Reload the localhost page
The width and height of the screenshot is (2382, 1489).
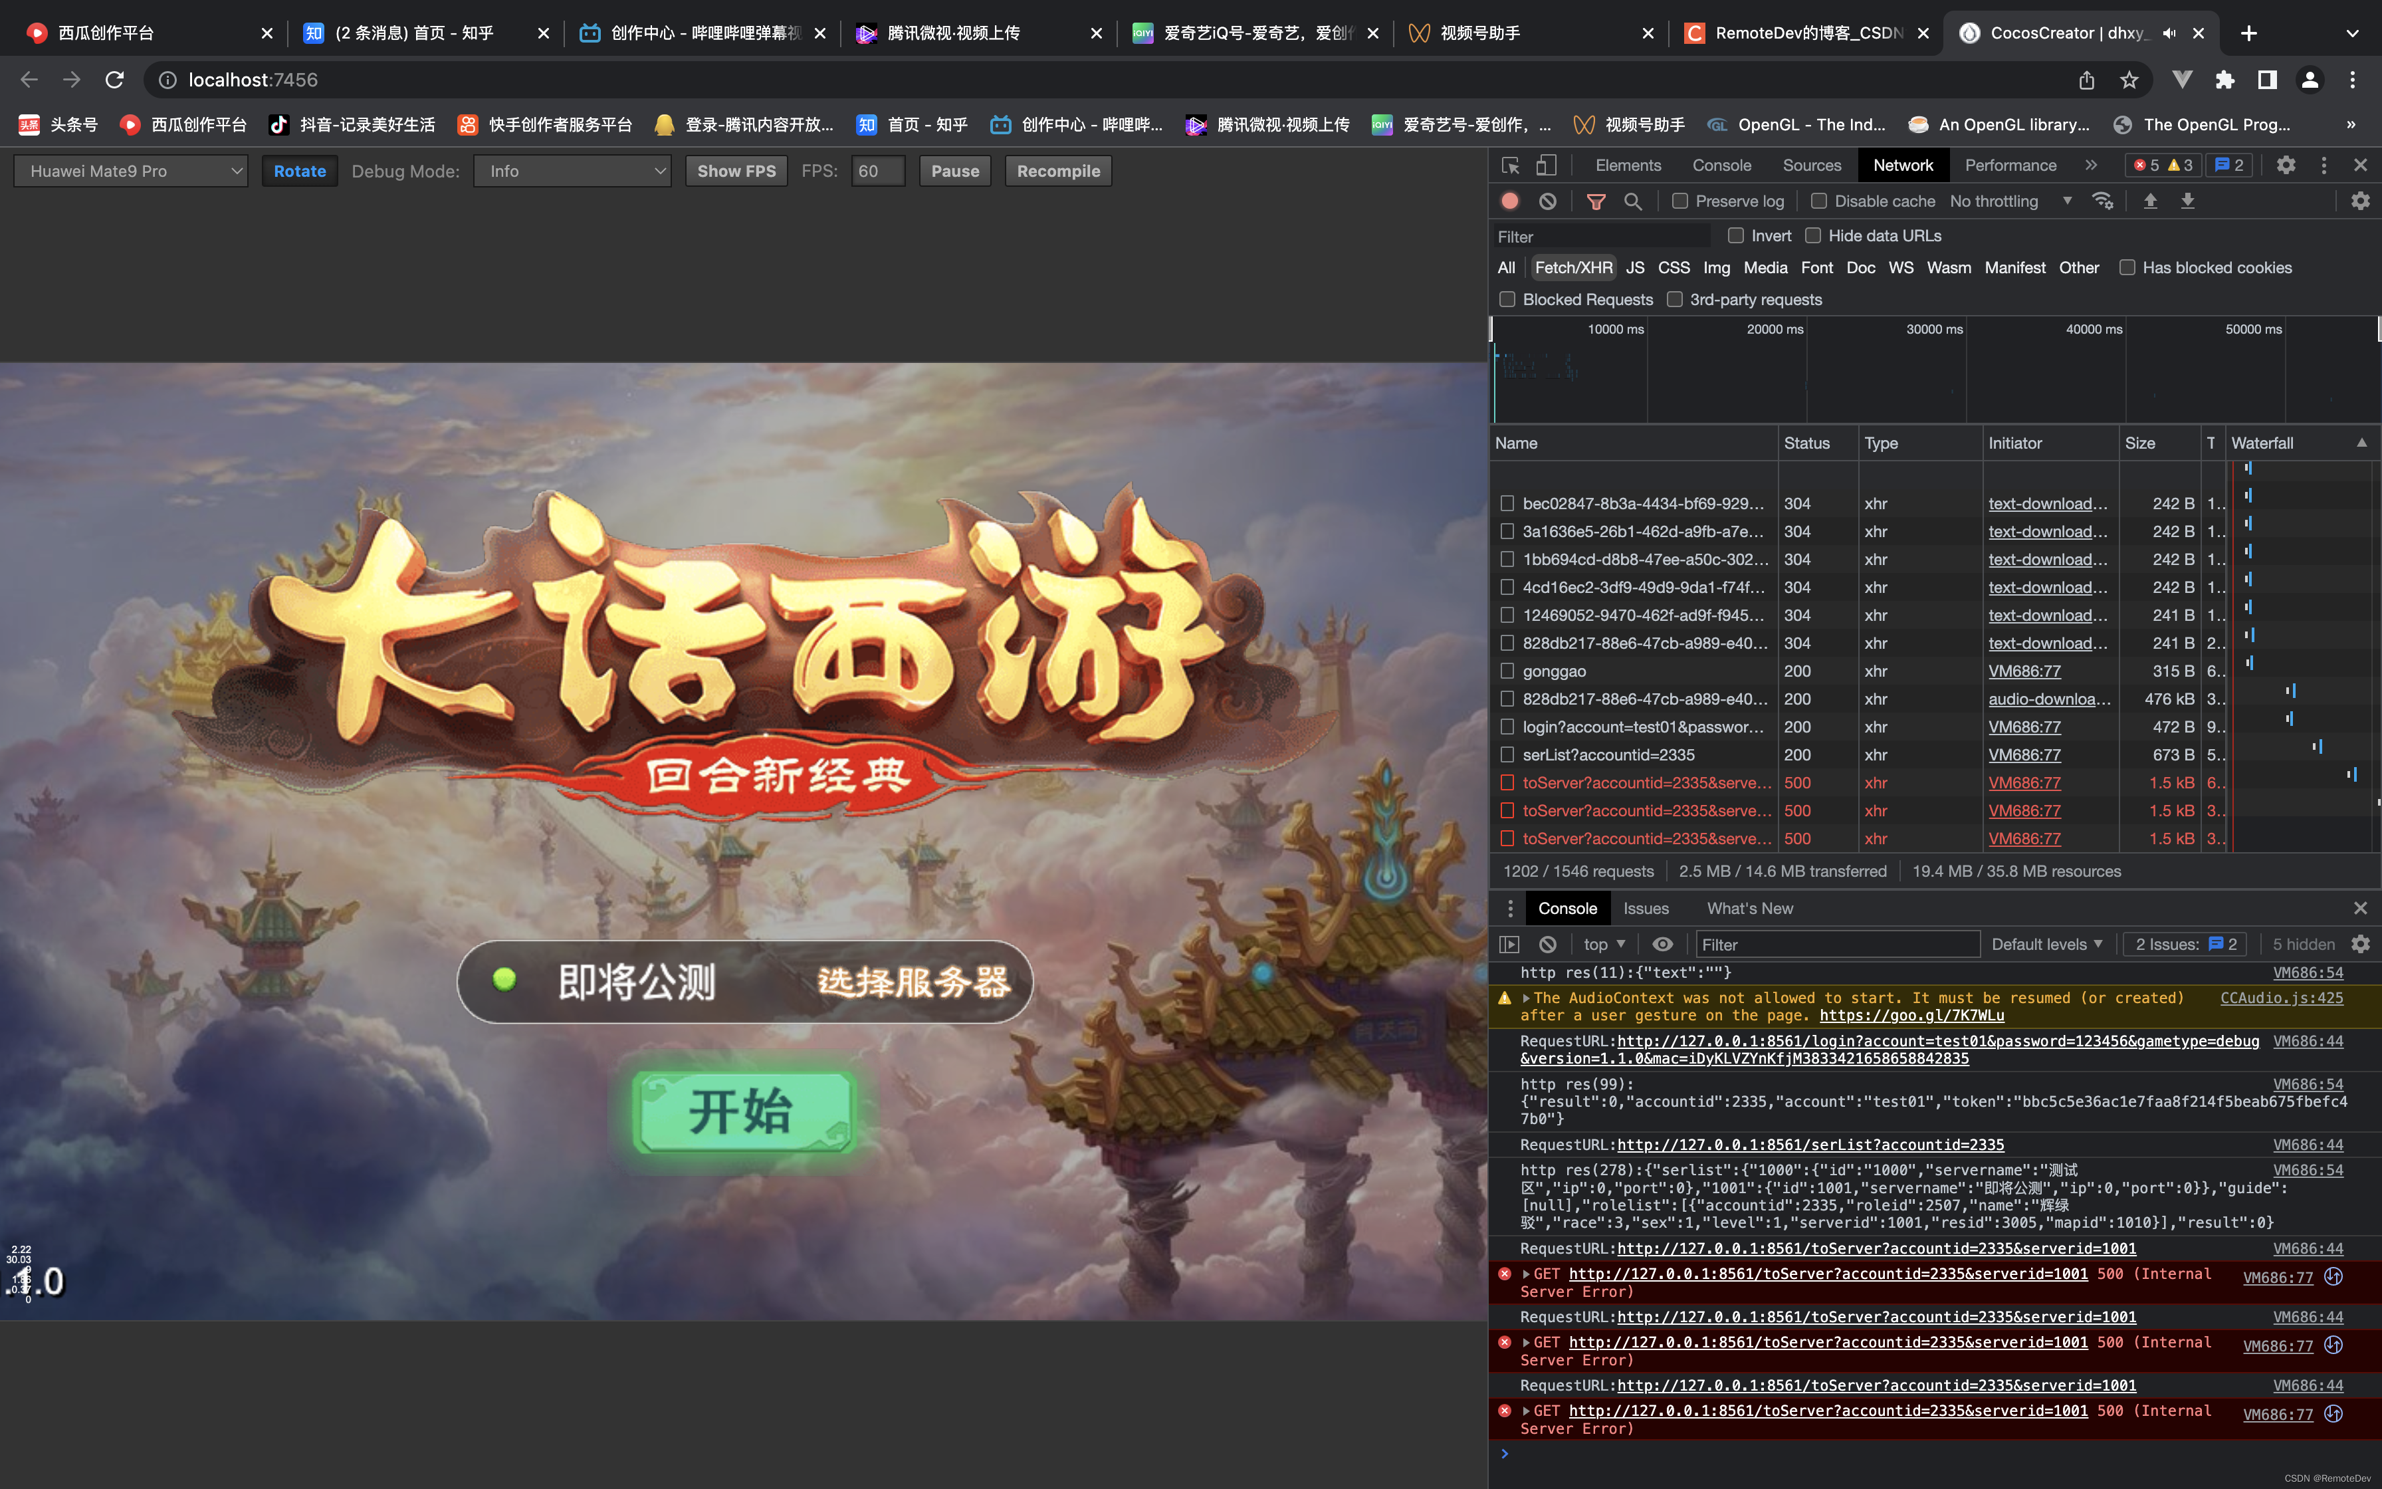click(114, 80)
